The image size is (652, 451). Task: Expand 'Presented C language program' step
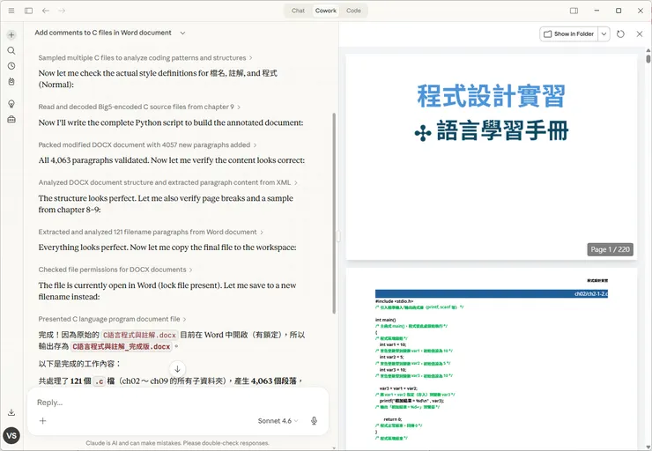click(x=112, y=319)
